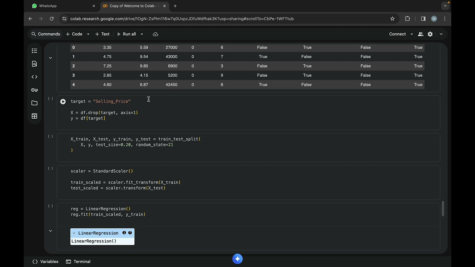Screen dimensions: 475x267
Task: Click into the reg.fit code line
Action: click(x=108, y=214)
